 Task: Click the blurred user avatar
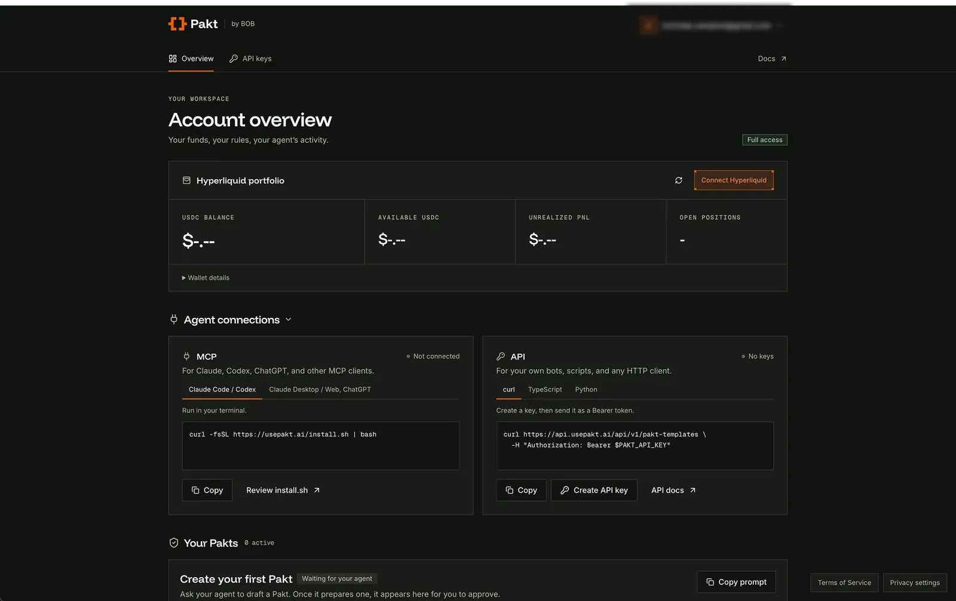648,25
